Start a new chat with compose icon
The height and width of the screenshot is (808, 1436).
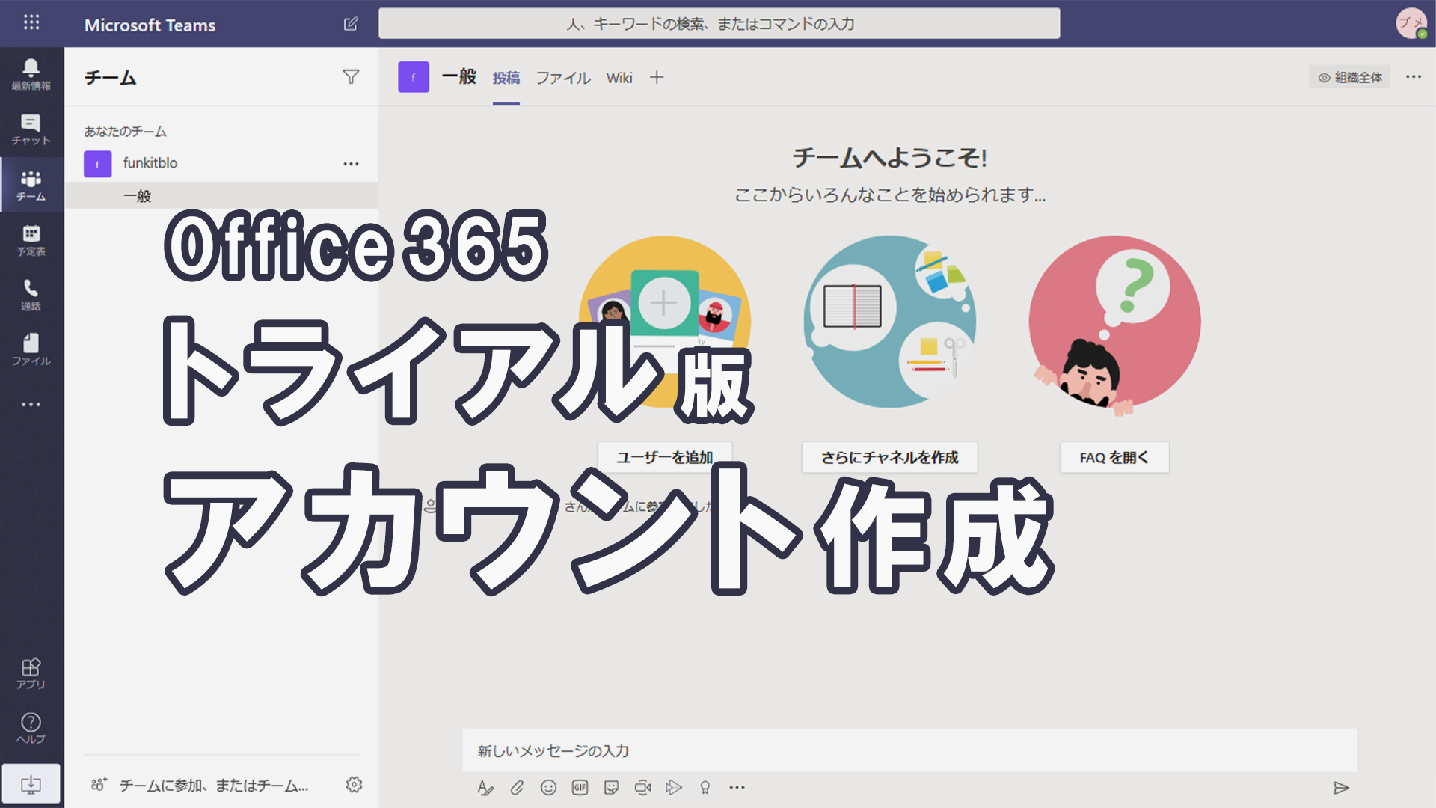(x=350, y=24)
